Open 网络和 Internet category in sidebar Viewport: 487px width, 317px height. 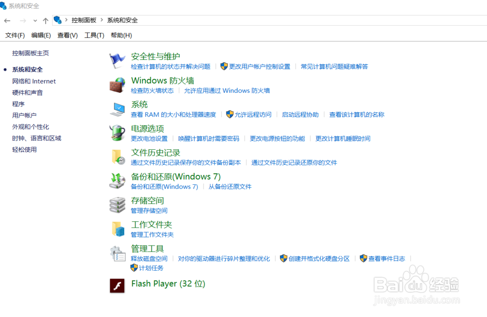coord(34,81)
